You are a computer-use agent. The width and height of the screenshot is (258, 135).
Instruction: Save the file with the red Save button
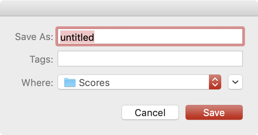(214, 112)
